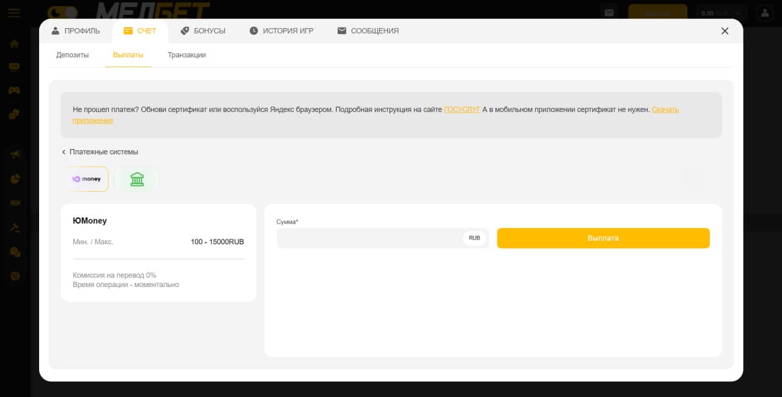Open the ГОСУСЛУГ link
The image size is (782, 397).
tap(462, 110)
